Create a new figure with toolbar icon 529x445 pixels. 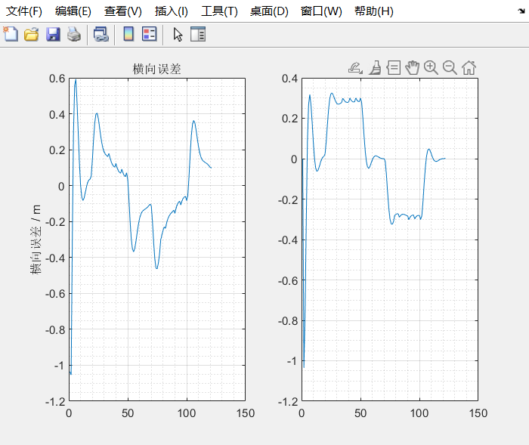click(x=11, y=34)
